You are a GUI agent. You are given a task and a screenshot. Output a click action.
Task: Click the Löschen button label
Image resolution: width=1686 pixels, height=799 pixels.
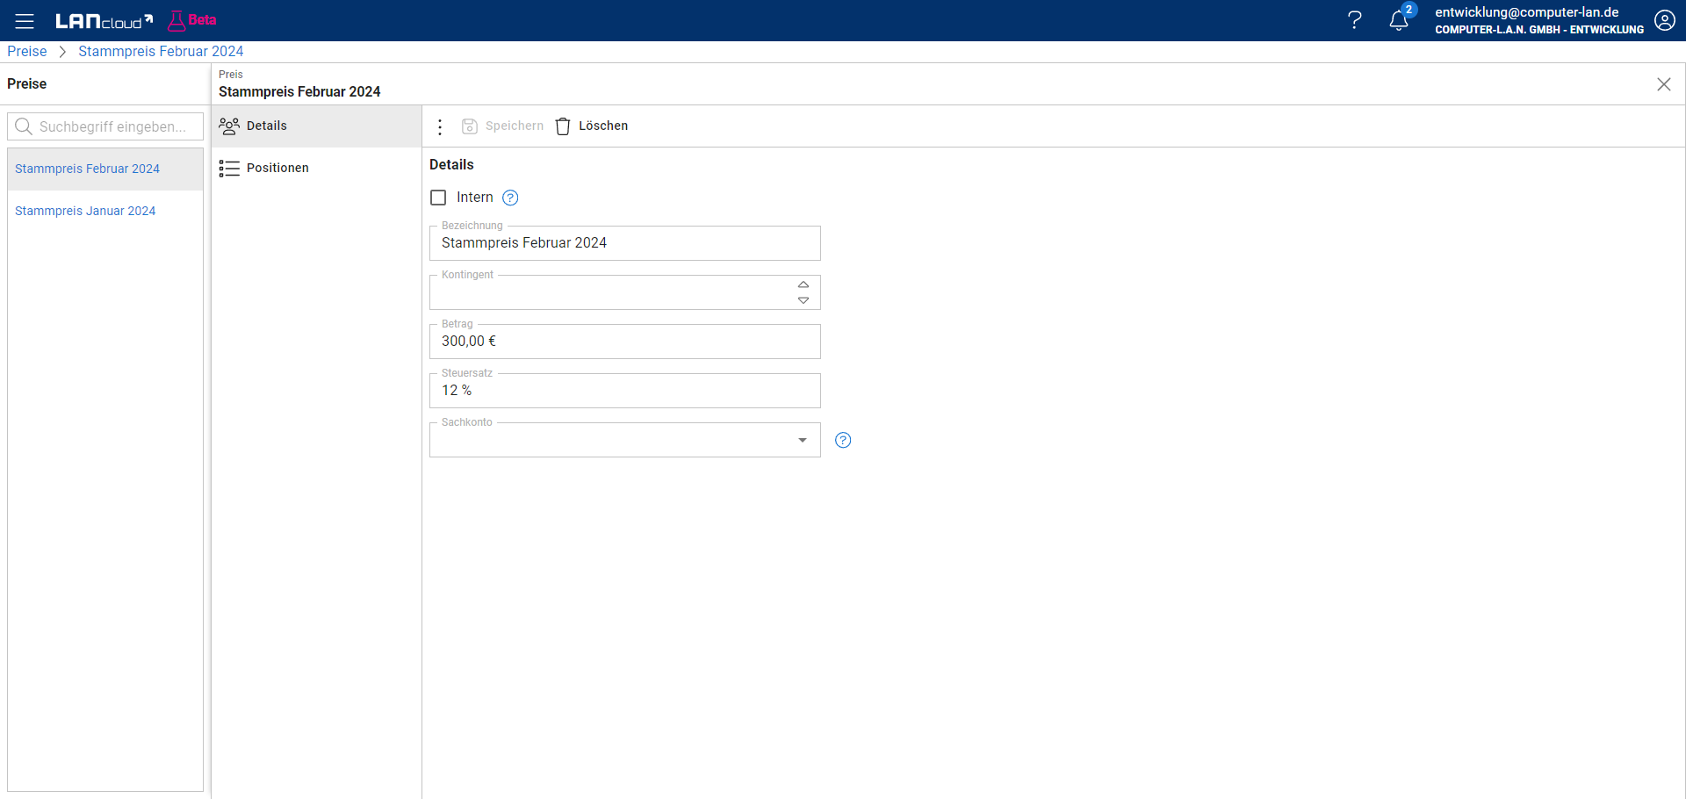tap(603, 126)
